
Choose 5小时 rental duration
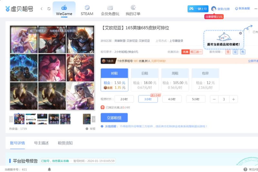[x=196, y=99]
